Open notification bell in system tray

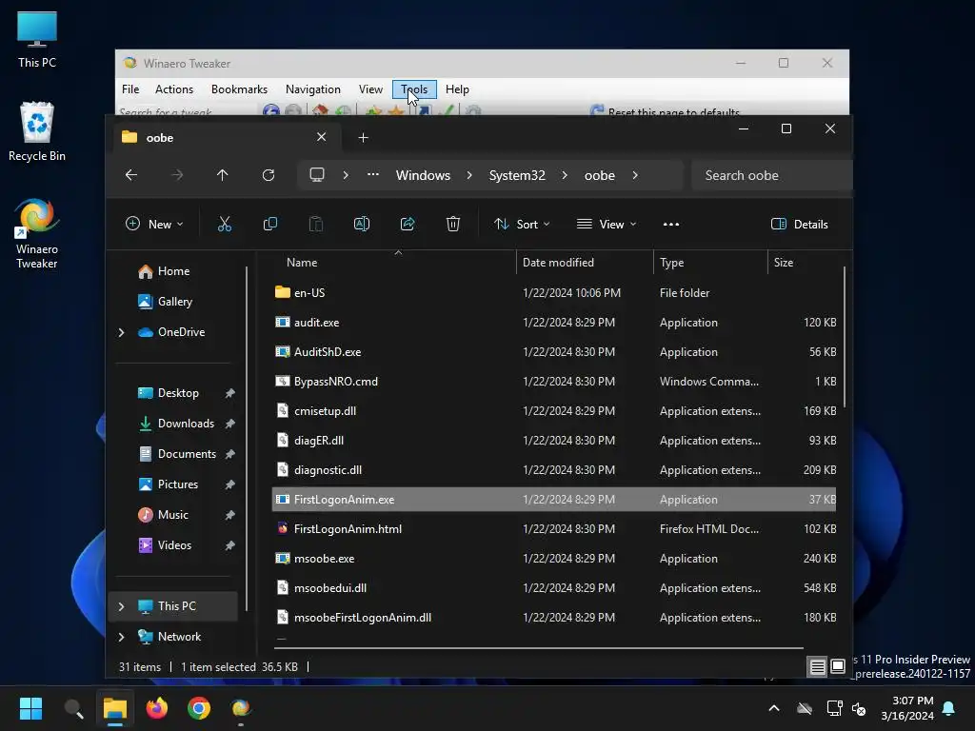(x=949, y=708)
